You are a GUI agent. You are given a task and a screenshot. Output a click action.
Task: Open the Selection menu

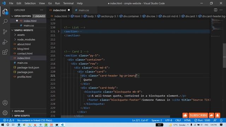(30, 3)
